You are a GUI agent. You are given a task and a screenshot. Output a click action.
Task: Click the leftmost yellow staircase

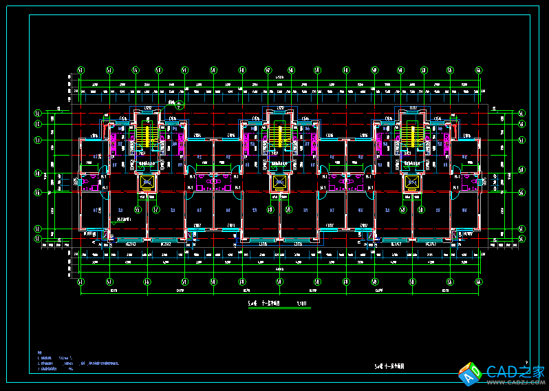click(x=147, y=134)
